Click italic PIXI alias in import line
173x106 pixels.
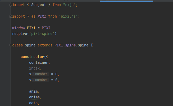[42, 17]
